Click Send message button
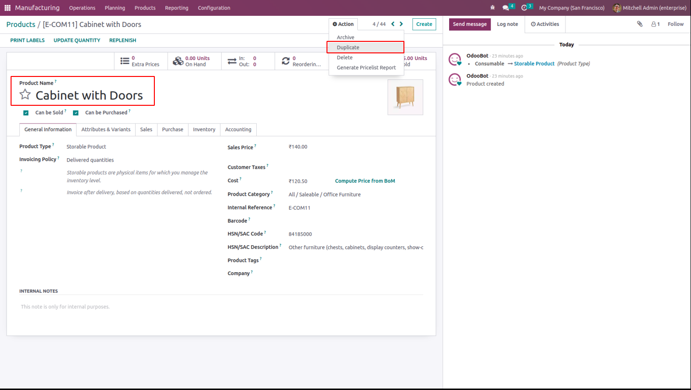The width and height of the screenshot is (691, 390). click(x=470, y=24)
